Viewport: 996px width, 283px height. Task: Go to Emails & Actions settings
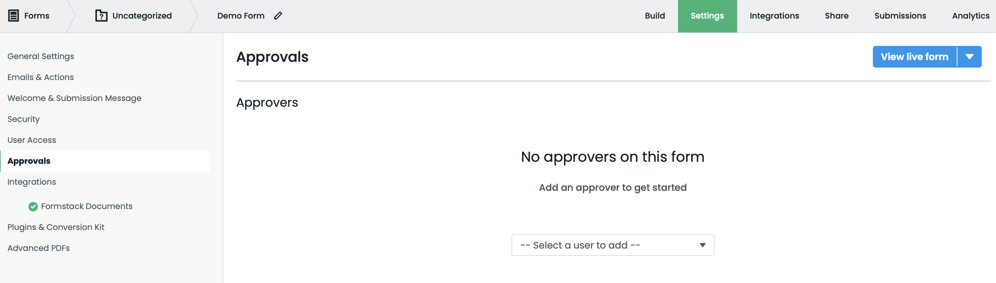coord(41,77)
